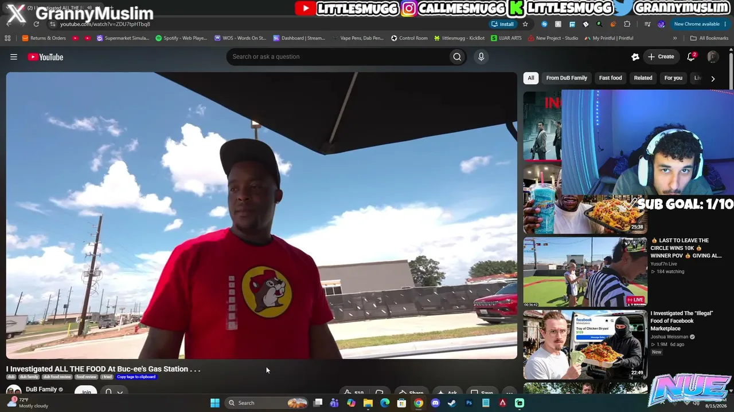This screenshot has height=412, width=734.
Task: Open the Chrome extensions puzzle icon
Action: pyautogui.click(x=627, y=24)
